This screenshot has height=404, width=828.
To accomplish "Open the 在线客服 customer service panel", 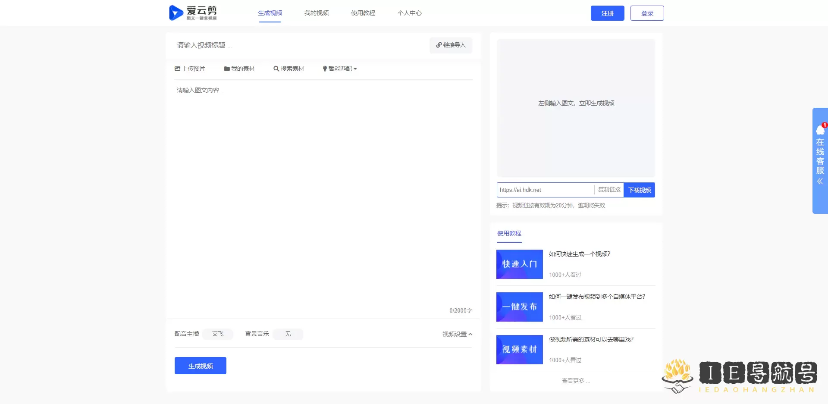I will coord(819,155).
